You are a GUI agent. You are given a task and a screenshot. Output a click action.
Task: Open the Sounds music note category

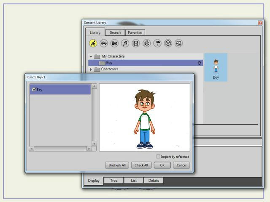point(125,43)
